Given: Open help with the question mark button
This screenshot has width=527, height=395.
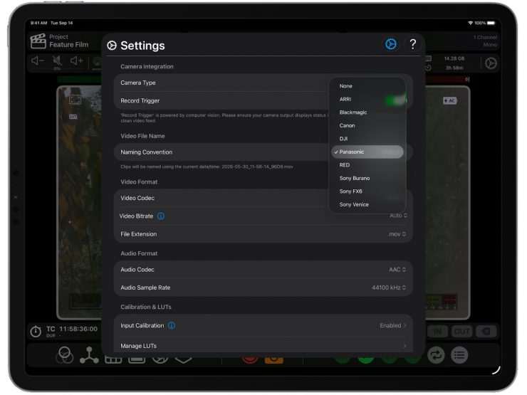Looking at the screenshot, I should [413, 44].
